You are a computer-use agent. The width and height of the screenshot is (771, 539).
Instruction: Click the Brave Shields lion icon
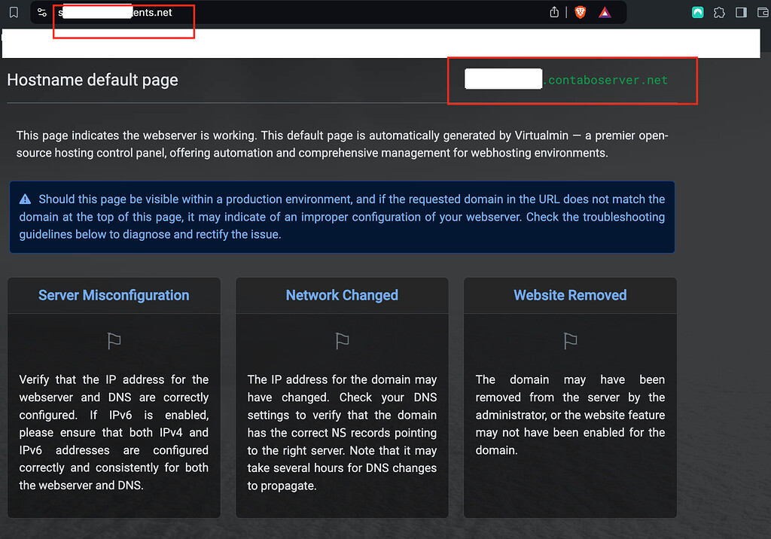point(581,12)
